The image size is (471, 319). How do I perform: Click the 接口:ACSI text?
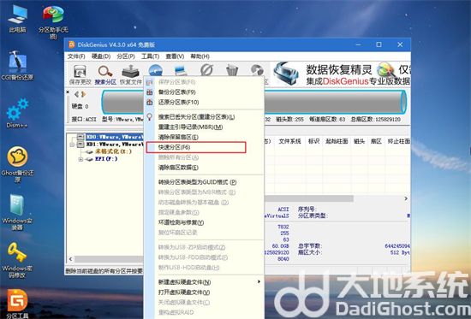(x=84, y=119)
